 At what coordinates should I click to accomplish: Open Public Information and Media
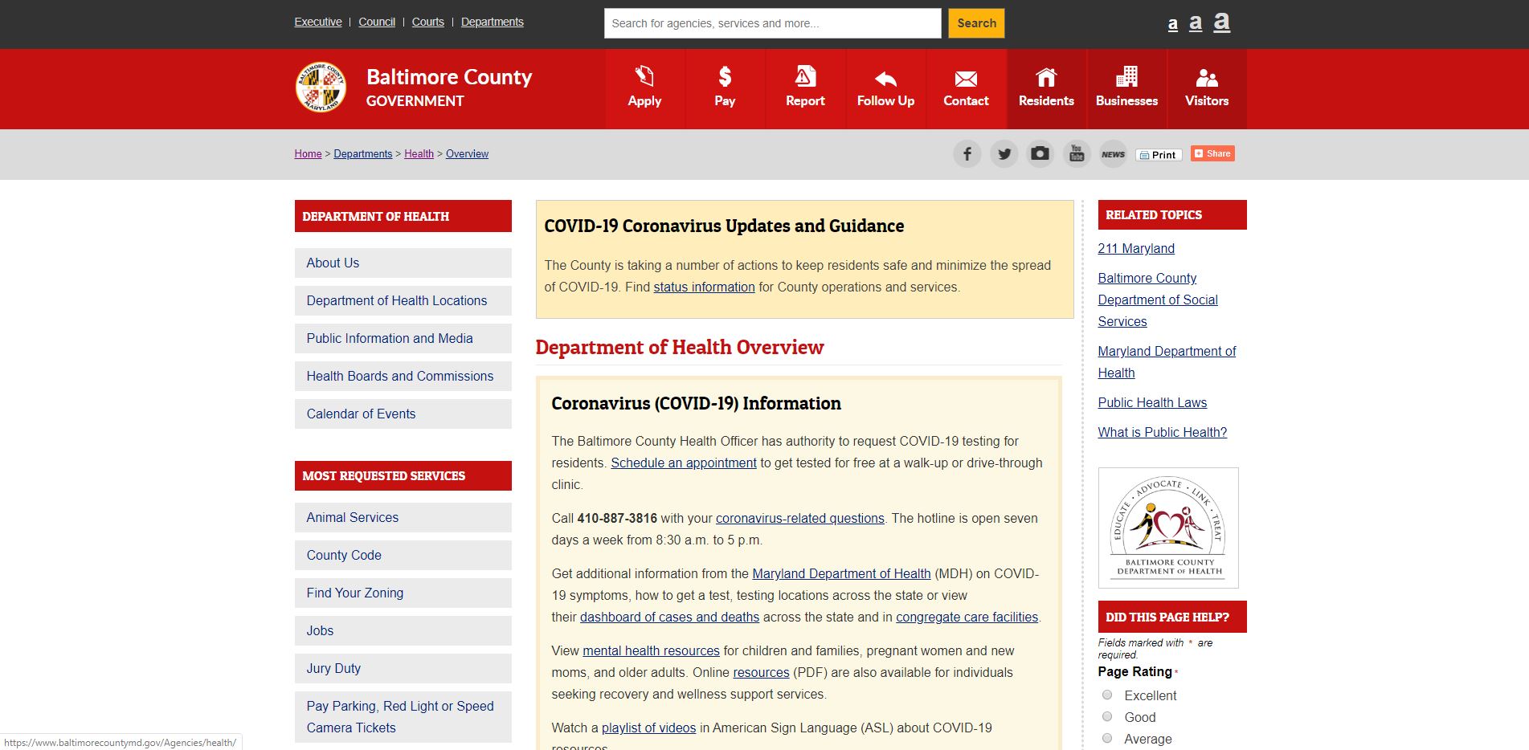click(403, 338)
